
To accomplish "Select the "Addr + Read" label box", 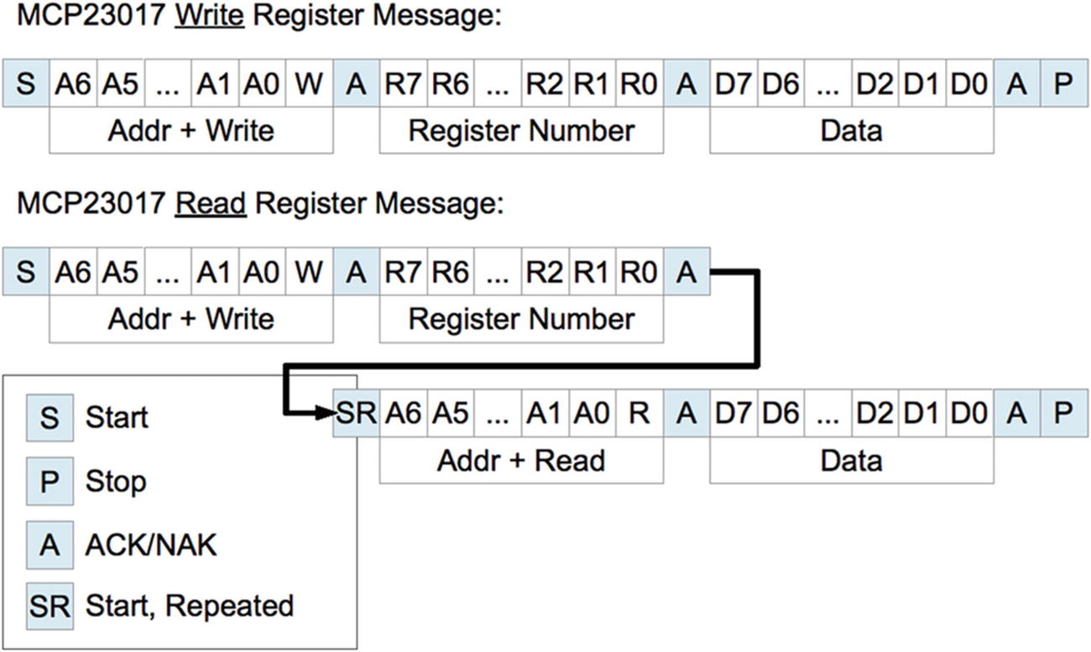I will 520,461.
